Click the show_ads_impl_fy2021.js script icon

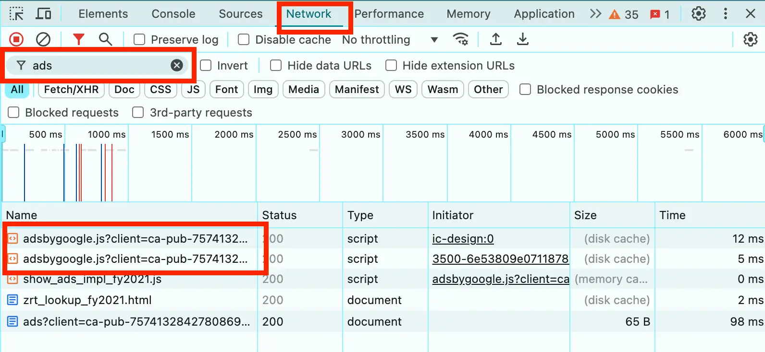(x=13, y=279)
